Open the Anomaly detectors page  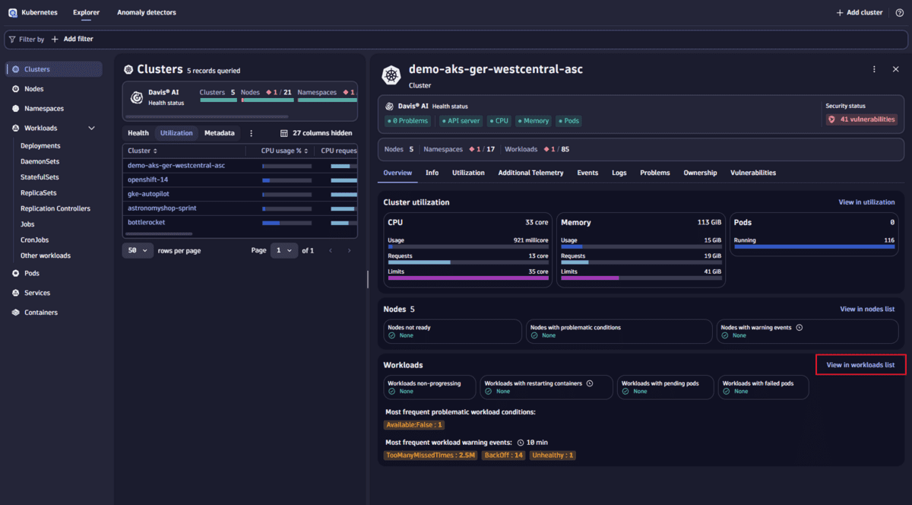pos(146,12)
